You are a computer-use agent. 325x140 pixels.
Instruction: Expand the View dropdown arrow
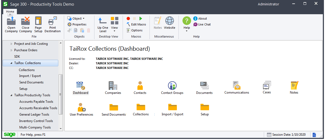115,31
